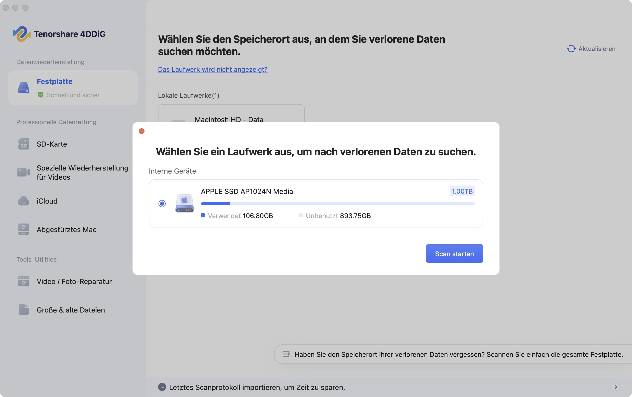Click the Tenorshare 4DDiG logo icon
The image size is (632, 397).
coord(22,34)
